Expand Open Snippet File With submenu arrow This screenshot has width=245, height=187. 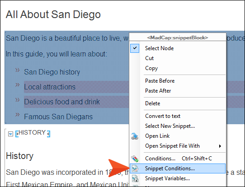point(220,146)
